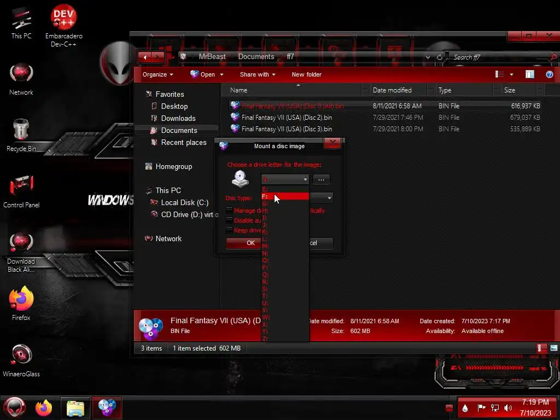Open Download Black Ali... desktop shortcut
This screenshot has height=420, width=560.
pos(21,253)
